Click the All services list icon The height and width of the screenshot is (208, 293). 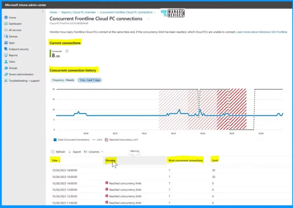(6, 30)
